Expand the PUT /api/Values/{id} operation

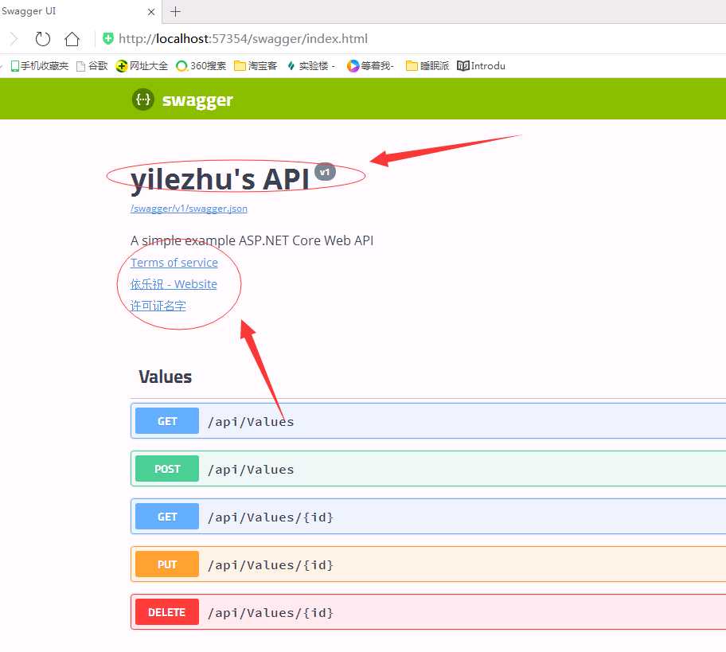428,564
